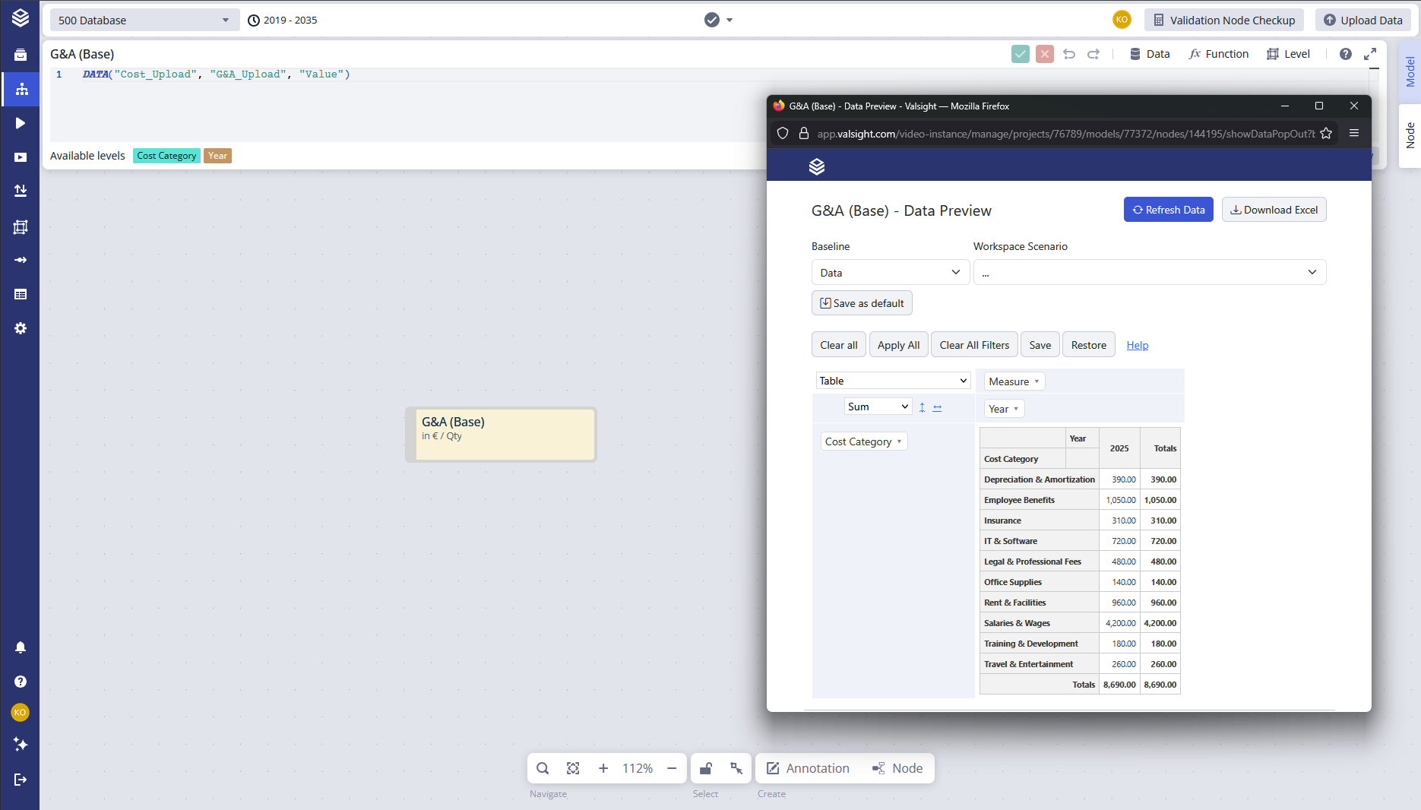
Task: Click the undo arrow in formula editor
Action: [1069, 54]
